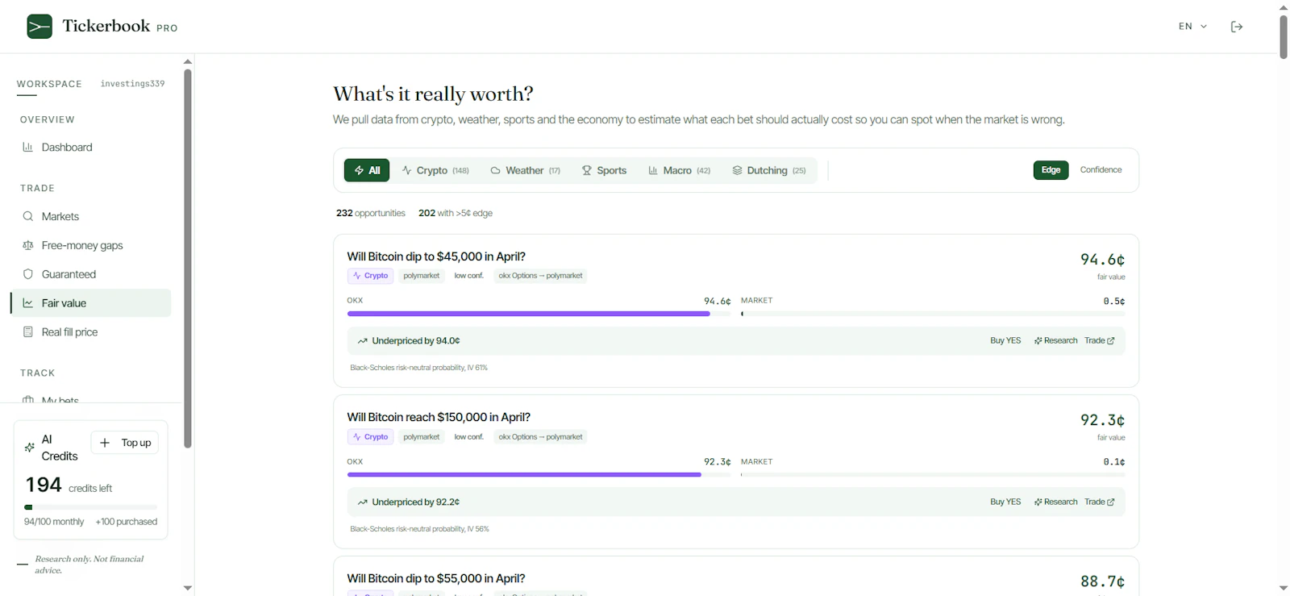Click Crypto tag on $45,000 card

(x=371, y=276)
